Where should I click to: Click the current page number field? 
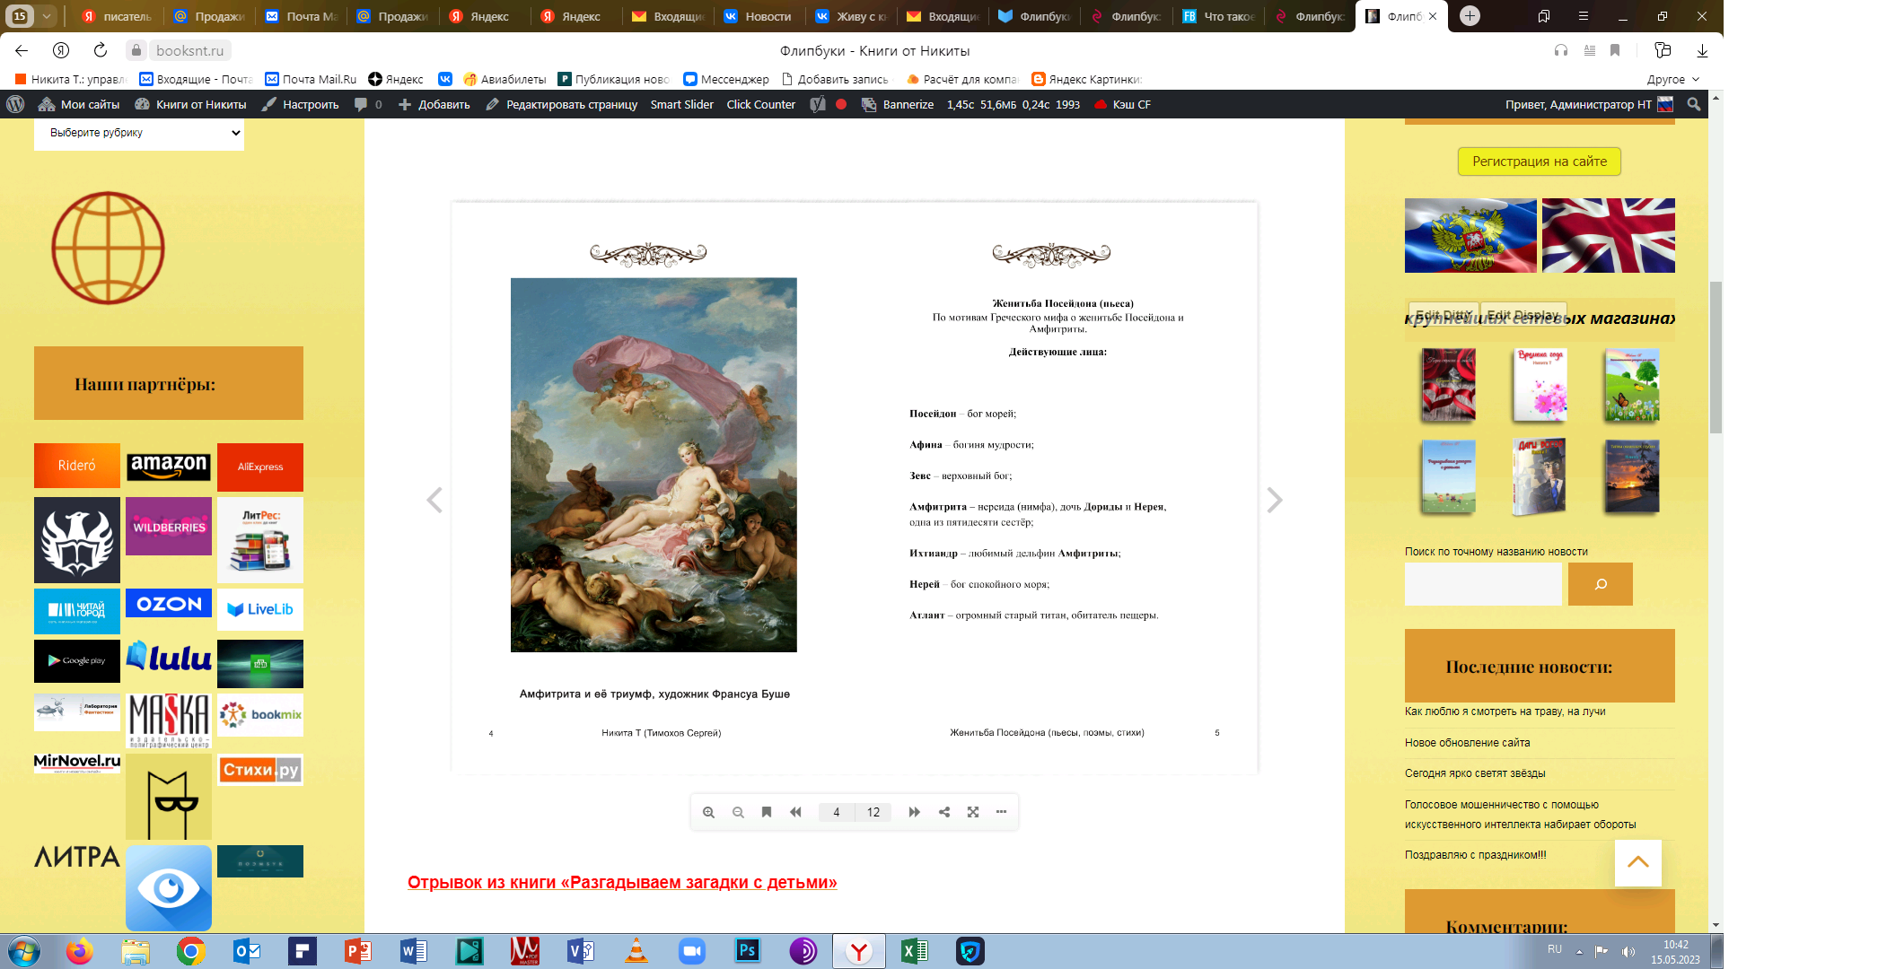tap(836, 812)
